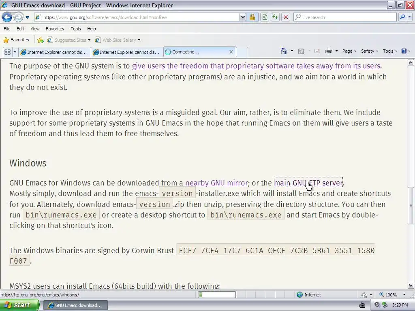Screen dimensions: 415x311
Task: Click the on-screen keyboard tray icon
Action: point(362,305)
